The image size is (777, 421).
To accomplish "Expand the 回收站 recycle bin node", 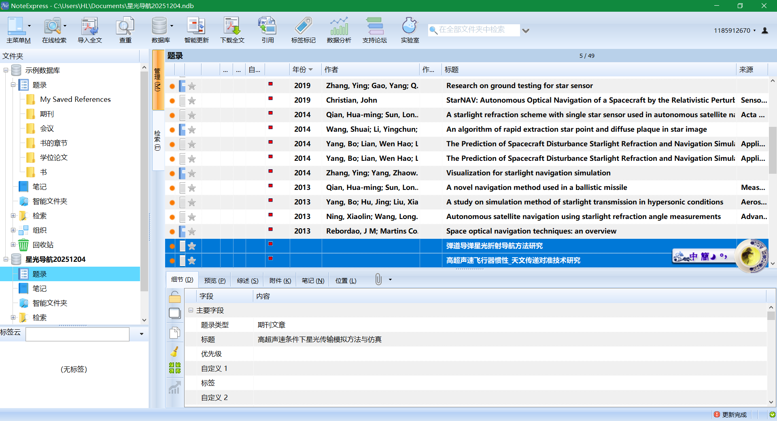I will tap(13, 245).
